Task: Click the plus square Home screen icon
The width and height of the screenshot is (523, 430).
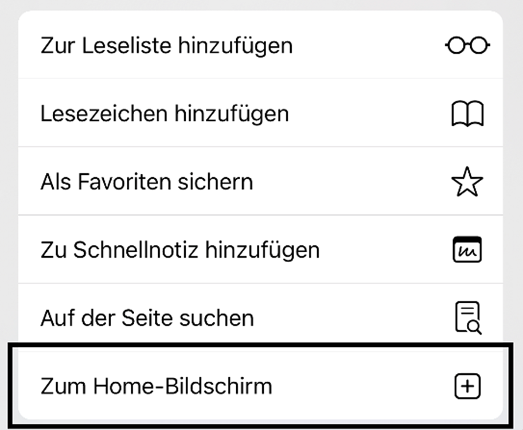Action: pos(467,386)
